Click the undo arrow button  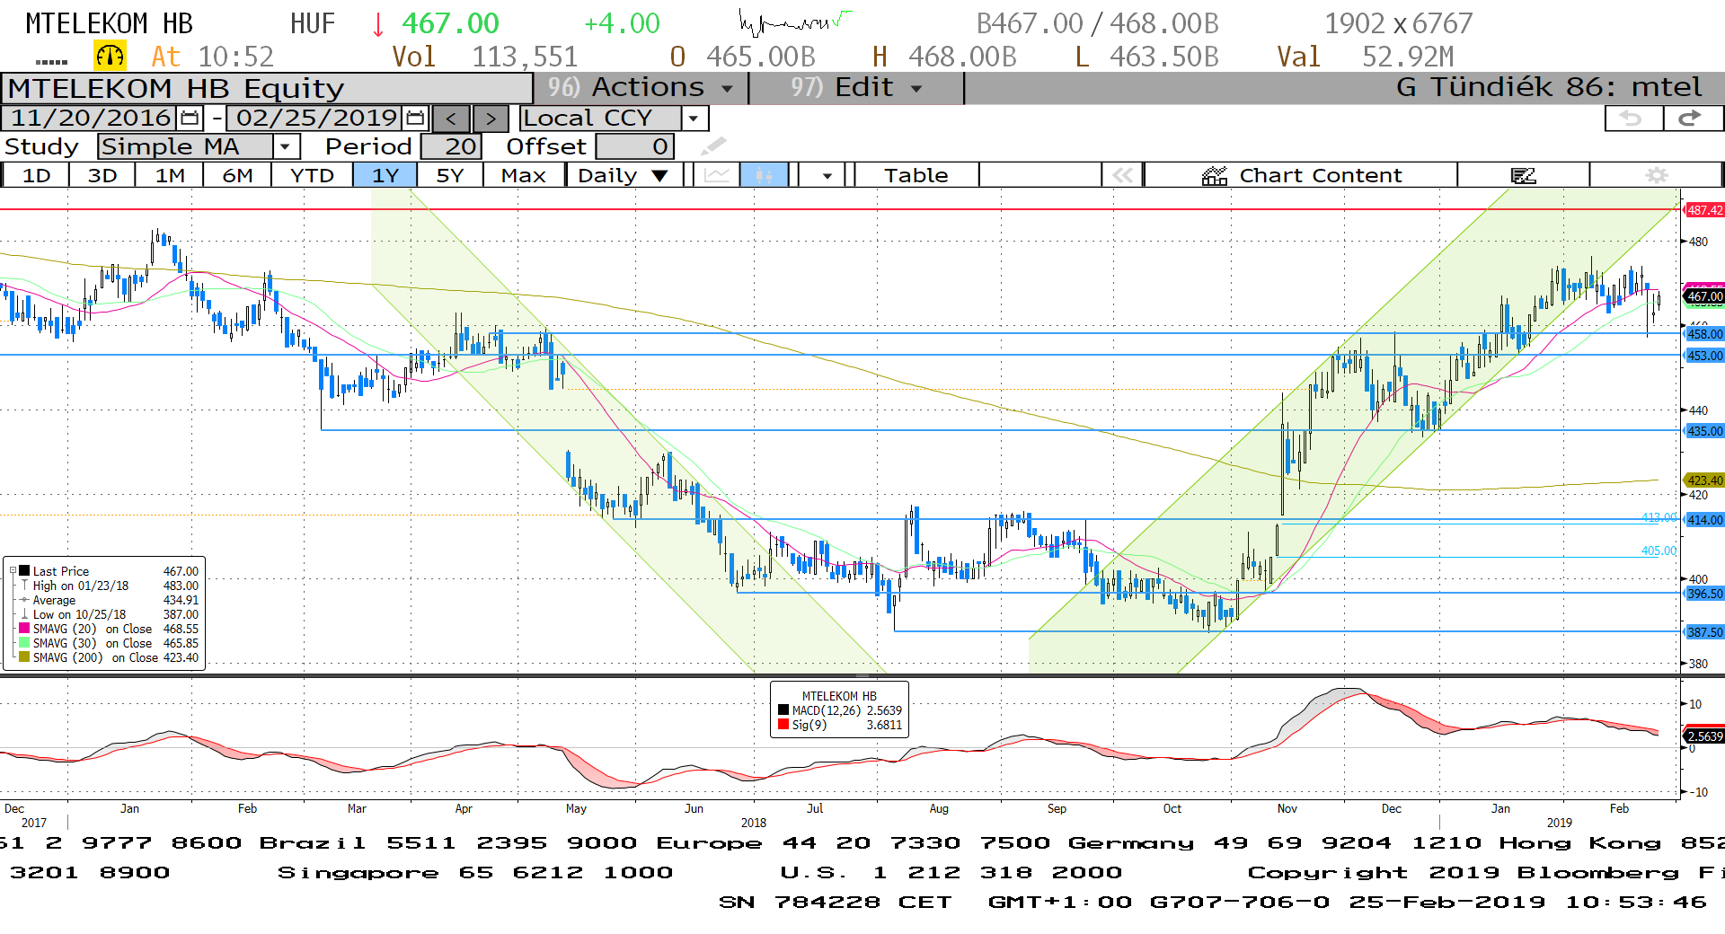coord(1632,119)
